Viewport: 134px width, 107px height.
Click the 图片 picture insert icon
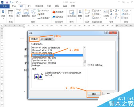click(x=18, y=13)
